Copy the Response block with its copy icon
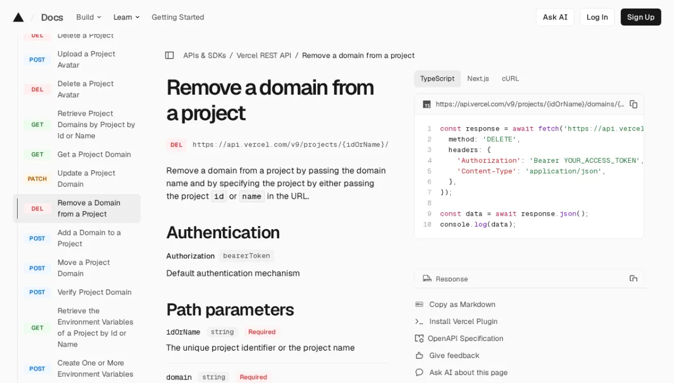 click(x=633, y=279)
